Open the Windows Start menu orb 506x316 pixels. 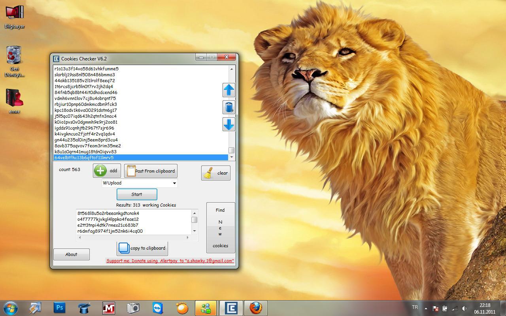click(x=10, y=308)
